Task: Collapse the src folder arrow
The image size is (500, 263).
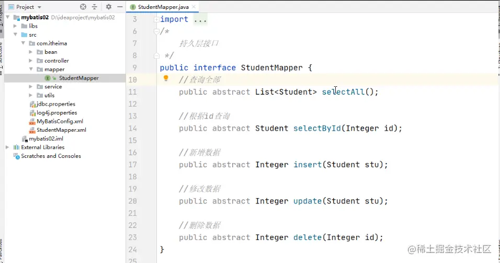Action: point(15,35)
